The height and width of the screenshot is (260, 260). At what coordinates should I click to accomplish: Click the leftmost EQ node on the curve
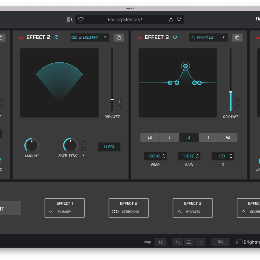pos(170,83)
